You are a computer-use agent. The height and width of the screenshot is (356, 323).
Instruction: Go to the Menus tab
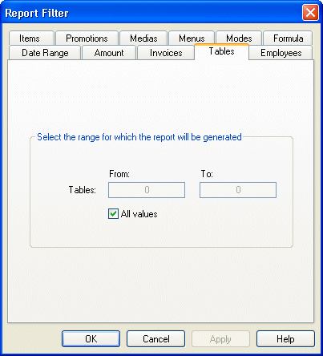click(x=192, y=38)
